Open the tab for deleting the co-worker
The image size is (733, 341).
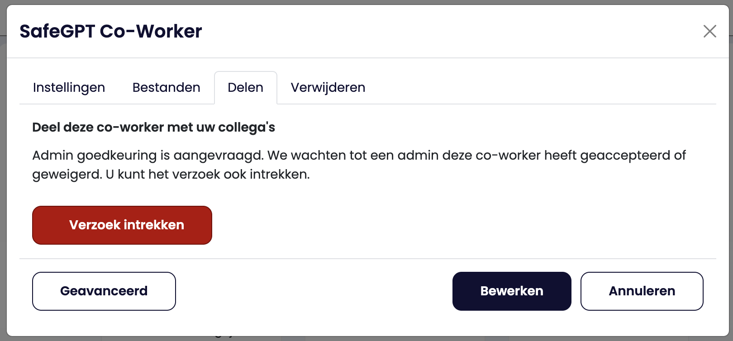tap(328, 87)
